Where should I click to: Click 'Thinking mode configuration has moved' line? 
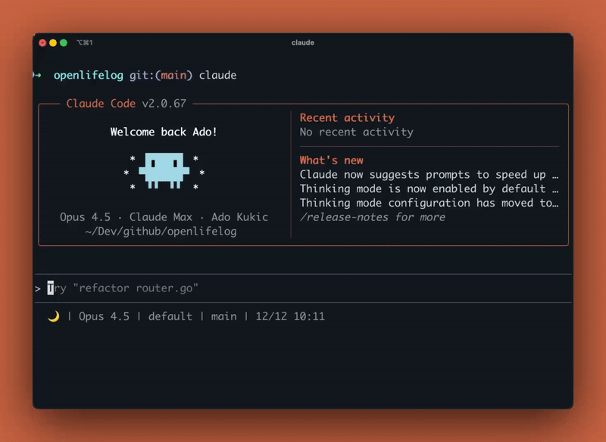[429, 203]
